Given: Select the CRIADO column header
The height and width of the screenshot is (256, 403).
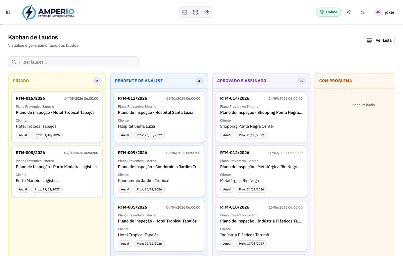Looking at the screenshot, I should click(21, 81).
